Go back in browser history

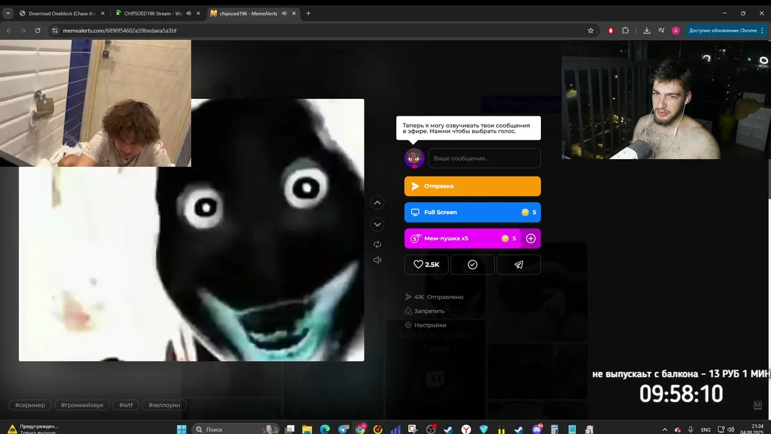pyautogui.click(x=8, y=30)
